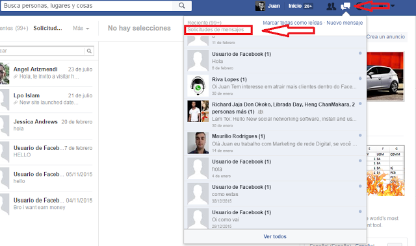
Task: Click Maurilio Rodrigues profile photo
Action: pos(198,143)
